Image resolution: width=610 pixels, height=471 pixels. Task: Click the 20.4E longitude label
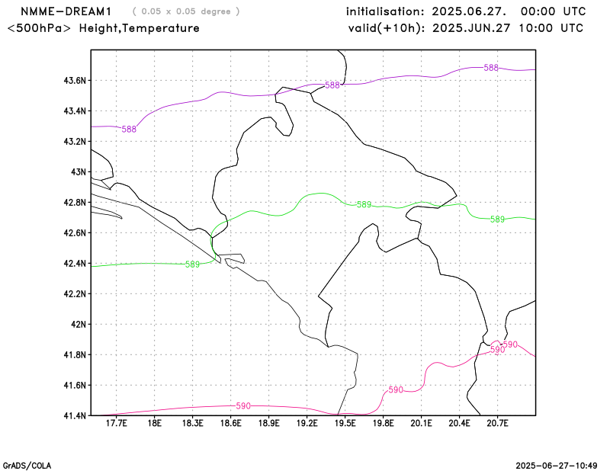pos(460,423)
